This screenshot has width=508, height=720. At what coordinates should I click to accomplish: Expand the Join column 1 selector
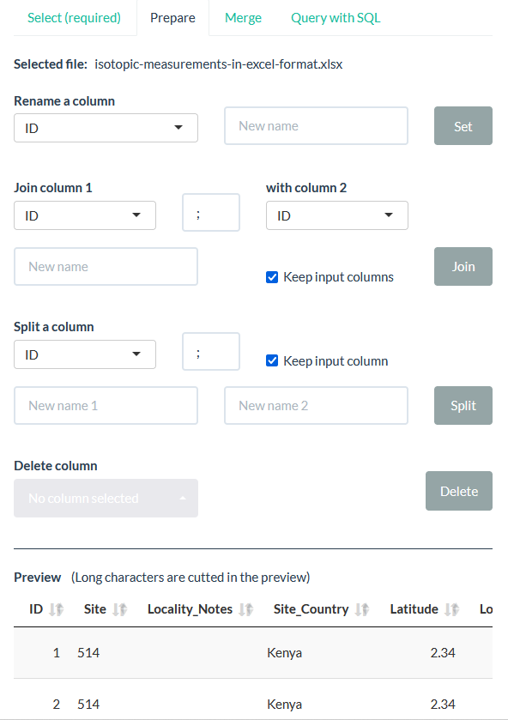[84, 215]
